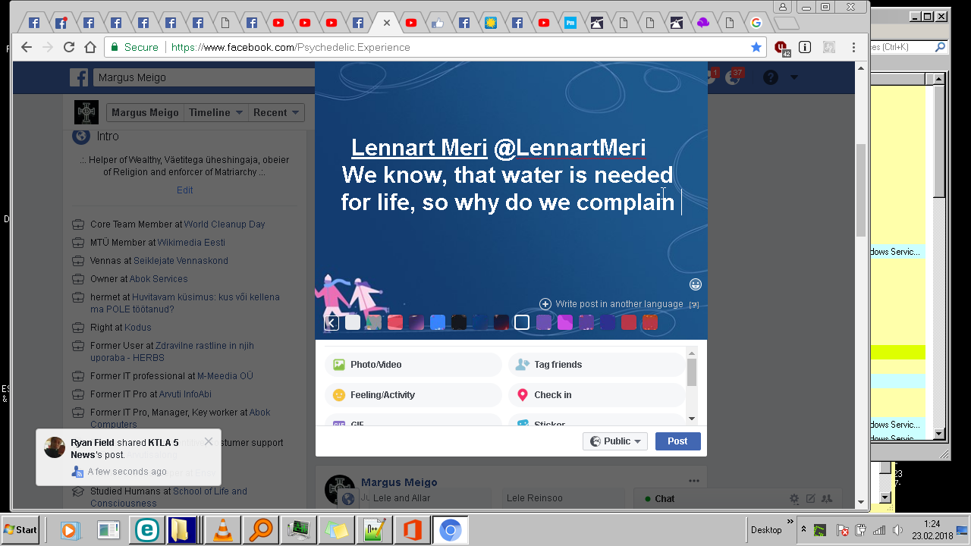971x546 pixels.
Task: Launch VLC media player from the taskbar
Action: pos(223,529)
